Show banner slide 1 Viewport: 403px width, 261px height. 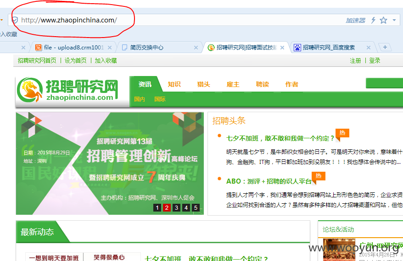click(157, 207)
